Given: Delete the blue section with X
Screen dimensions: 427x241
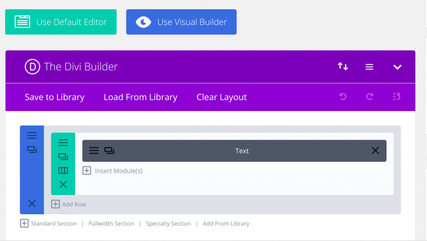Looking at the screenshot, I should pos(32,203).
